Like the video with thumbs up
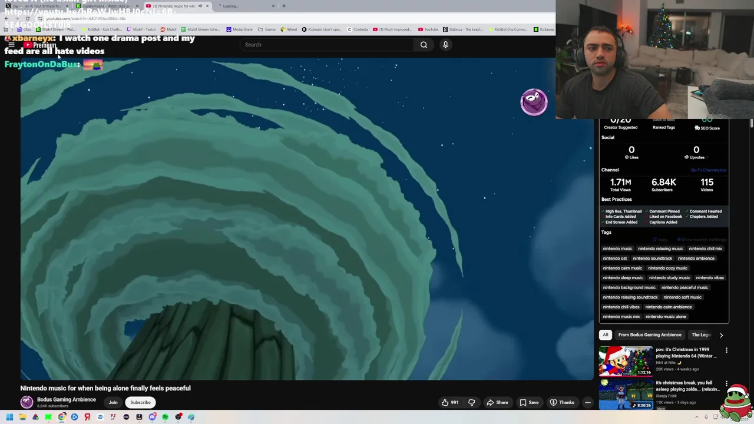Image resolution: width=754 pixels, height=424 pixels. [x=450, y=402]
